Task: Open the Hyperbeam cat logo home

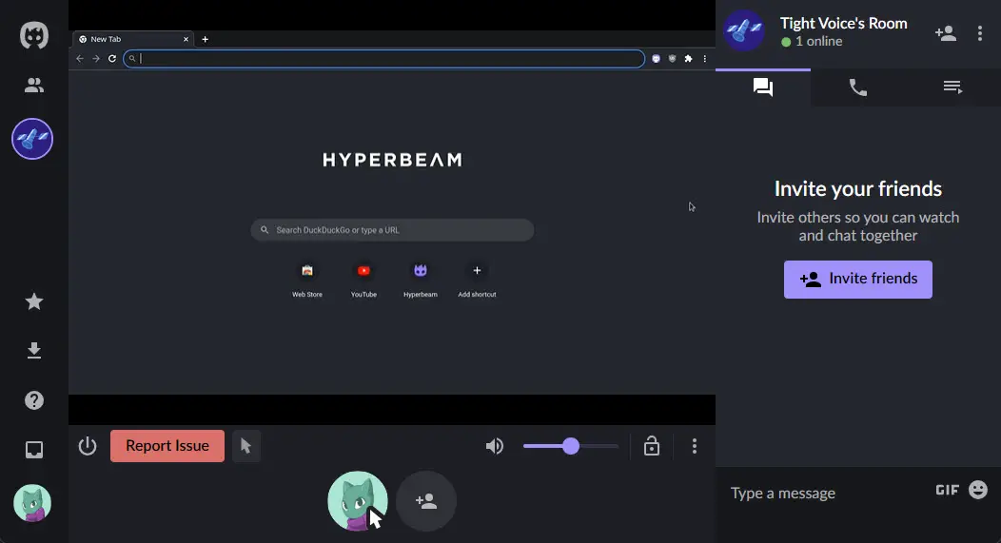Action: click(x=34, y=35)
